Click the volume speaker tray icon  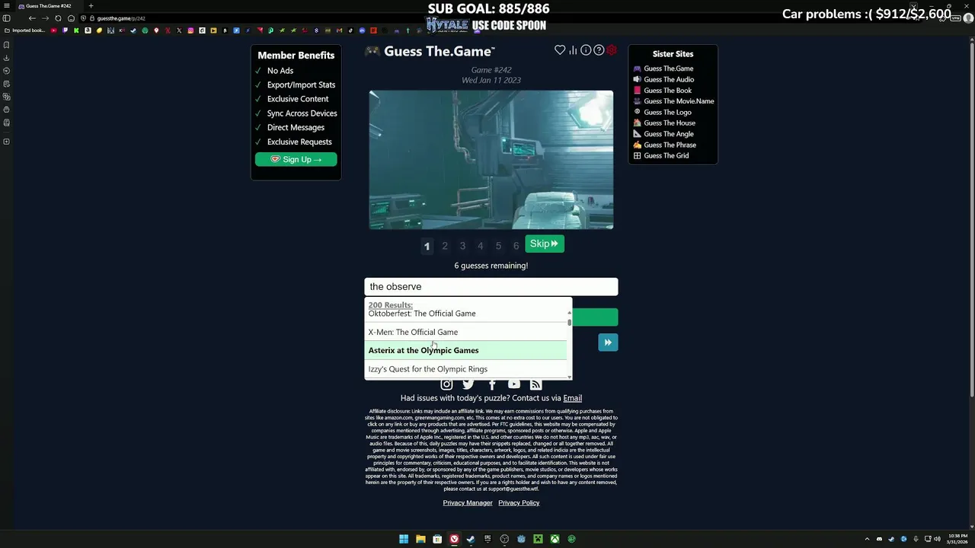coord(937,539)
